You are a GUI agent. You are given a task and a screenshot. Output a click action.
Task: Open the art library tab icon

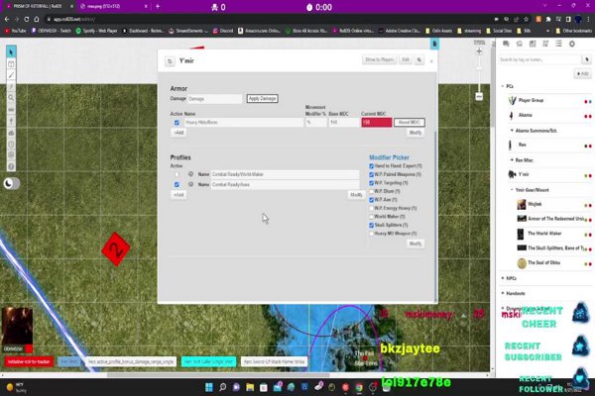pos(519,44)
